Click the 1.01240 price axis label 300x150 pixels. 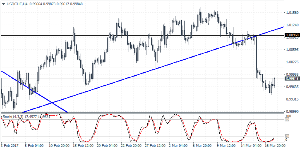292,25
